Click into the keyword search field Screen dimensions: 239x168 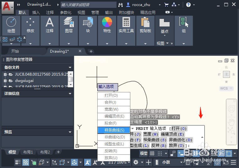pyautogui.click(x=88, y=5)
